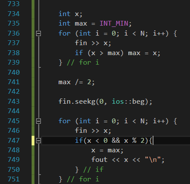Click the green change bar beside line 740

pos(33,72)
